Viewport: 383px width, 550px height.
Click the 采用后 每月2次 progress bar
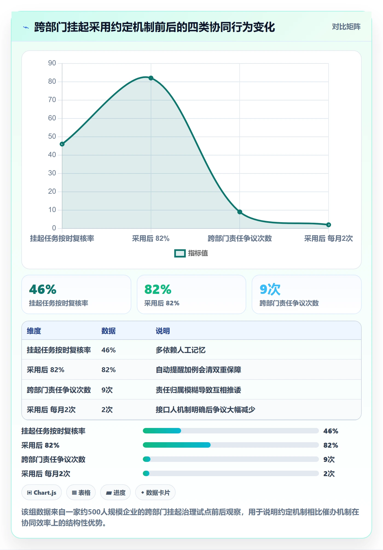[231, 473]
